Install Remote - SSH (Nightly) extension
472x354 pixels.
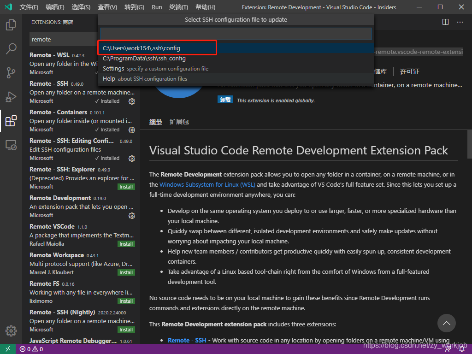126,330
